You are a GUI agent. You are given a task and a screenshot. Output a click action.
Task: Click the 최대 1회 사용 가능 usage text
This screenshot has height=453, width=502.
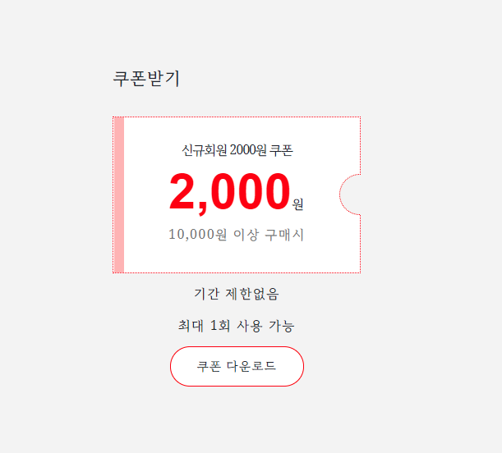[x=237, y=326]
